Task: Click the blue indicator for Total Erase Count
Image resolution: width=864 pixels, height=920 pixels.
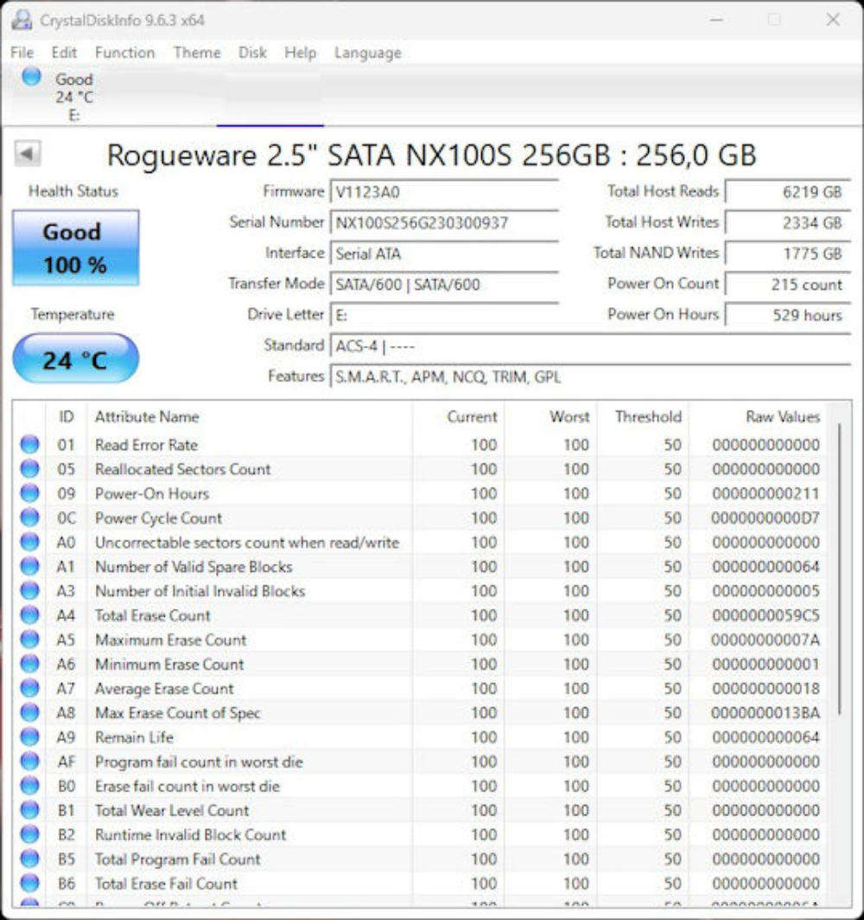Action: pos(29,616)
